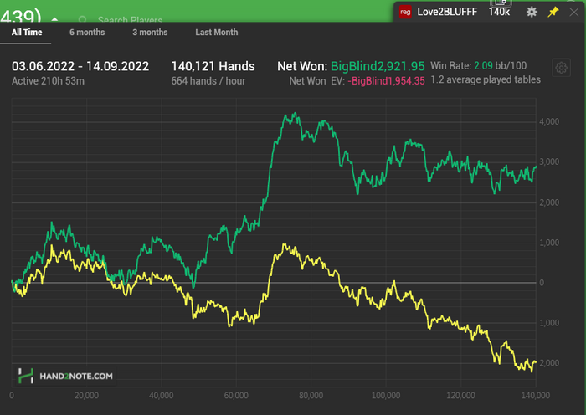Click the 4,000 y-axis label
586x415 pixels.
pos(549,122)
